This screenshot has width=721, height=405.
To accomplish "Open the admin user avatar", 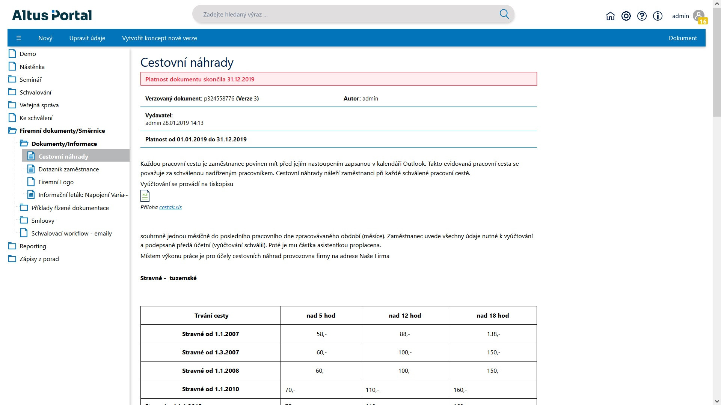I will (699, 16).
